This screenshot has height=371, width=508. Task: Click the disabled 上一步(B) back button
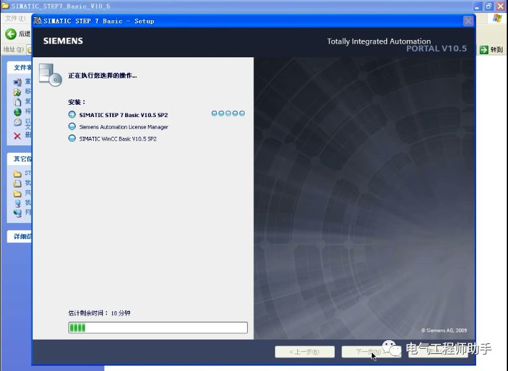coord(305,351)
